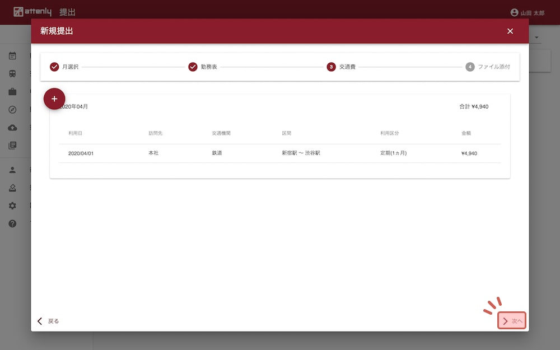Jump to the 勤務表 step
This screenshot has width=560, height=350.
(203, 67)
